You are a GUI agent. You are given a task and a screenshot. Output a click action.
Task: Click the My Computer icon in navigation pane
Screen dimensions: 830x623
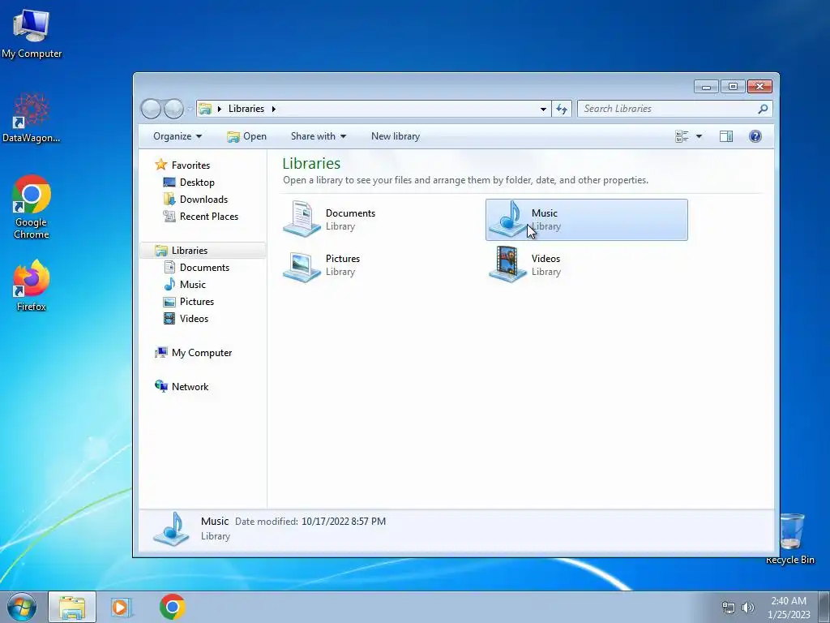click(x=161, y=352)
